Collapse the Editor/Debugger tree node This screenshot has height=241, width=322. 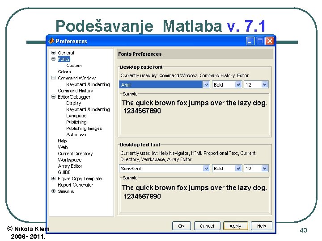click(x=53, y=97)
